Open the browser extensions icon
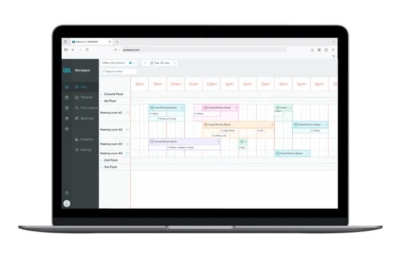401x258 pixels. (x=326, y=50)
